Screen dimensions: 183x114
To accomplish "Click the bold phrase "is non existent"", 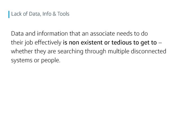I will point(83,42).
